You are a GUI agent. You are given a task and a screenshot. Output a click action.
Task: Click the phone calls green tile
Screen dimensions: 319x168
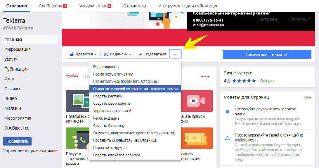coord(78,138)
